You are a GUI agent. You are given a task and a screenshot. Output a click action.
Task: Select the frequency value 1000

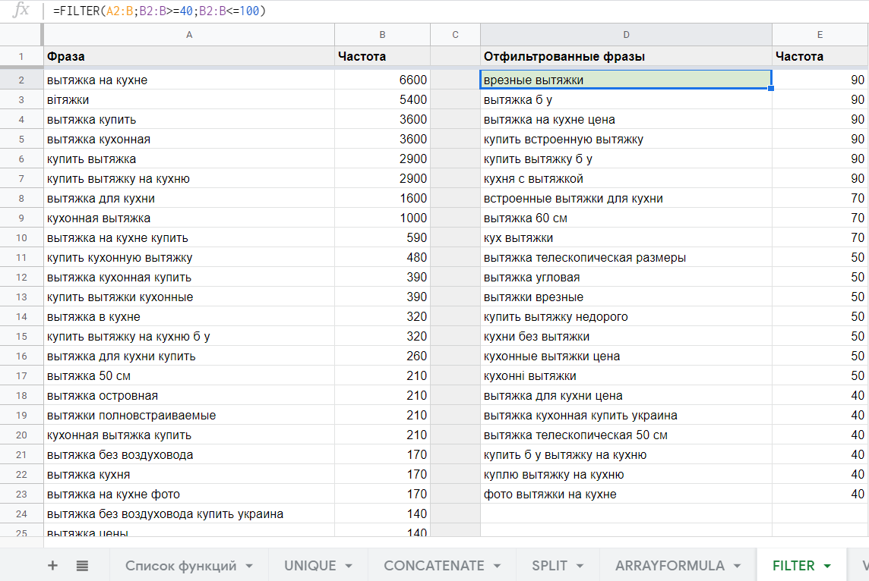click(x=382, y=218)
